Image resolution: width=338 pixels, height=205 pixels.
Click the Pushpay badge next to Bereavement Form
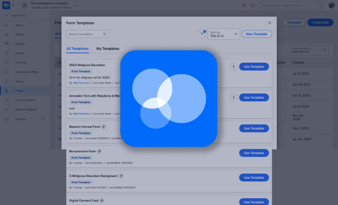pos(99,151)
